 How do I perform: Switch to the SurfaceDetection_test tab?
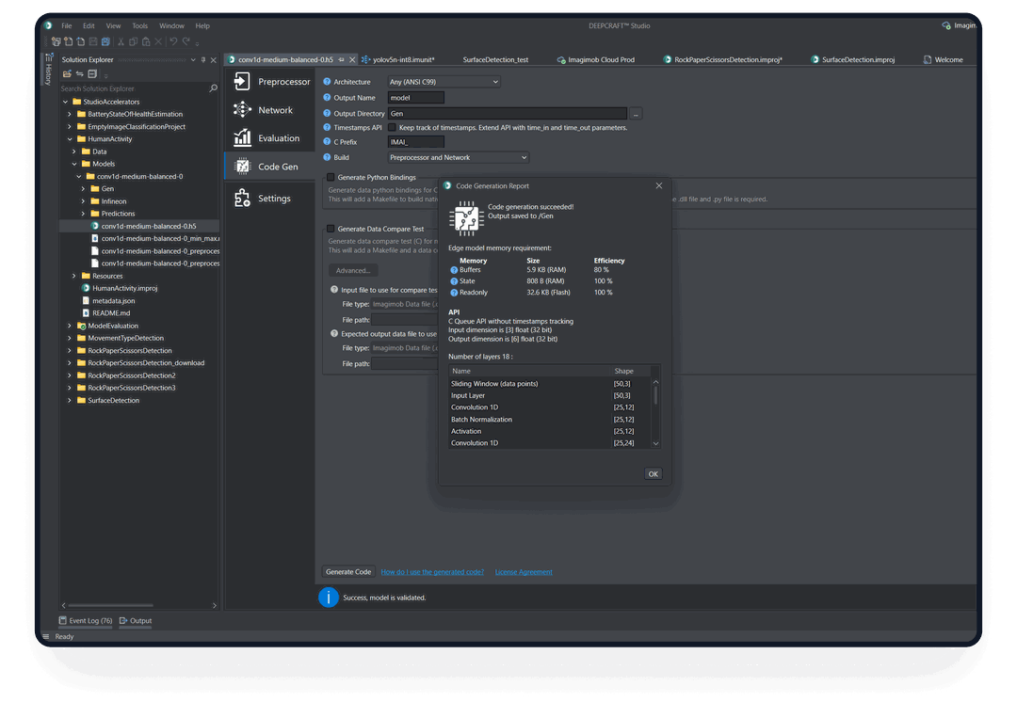click(x=495, y=59)
